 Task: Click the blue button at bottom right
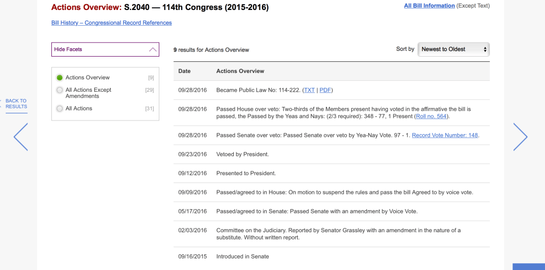point(528,266)
